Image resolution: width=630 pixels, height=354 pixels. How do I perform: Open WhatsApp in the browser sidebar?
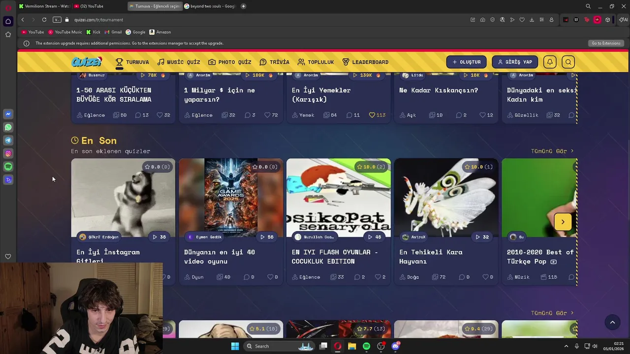tap(8, 127)
